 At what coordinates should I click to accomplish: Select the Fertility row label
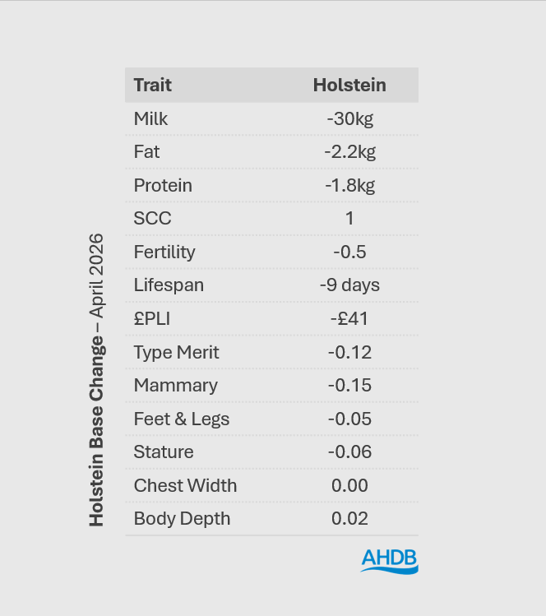coord(164,252)
